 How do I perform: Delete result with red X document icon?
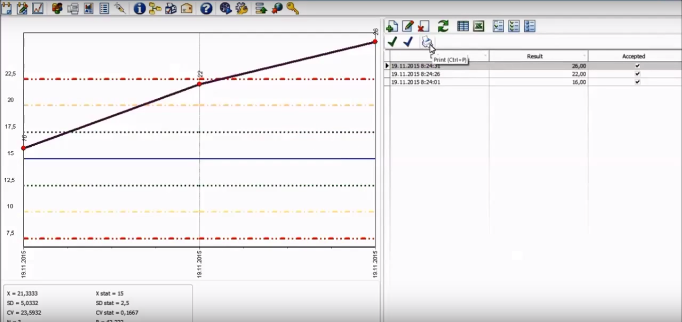pos(424,26)
